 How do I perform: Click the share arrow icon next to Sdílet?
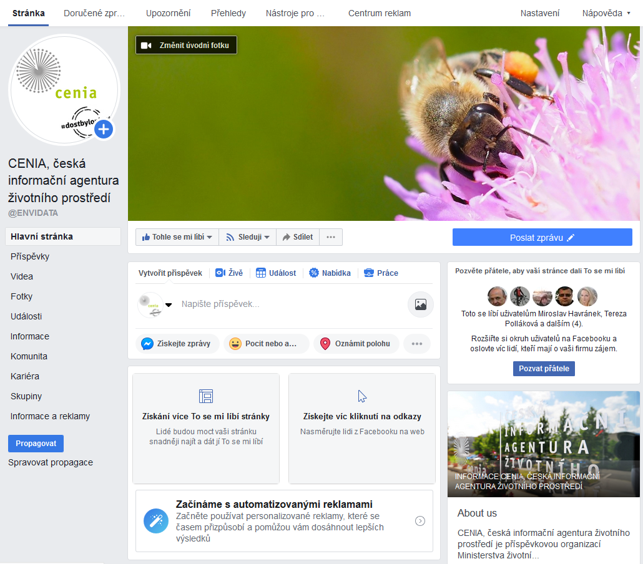pos(287,237)
